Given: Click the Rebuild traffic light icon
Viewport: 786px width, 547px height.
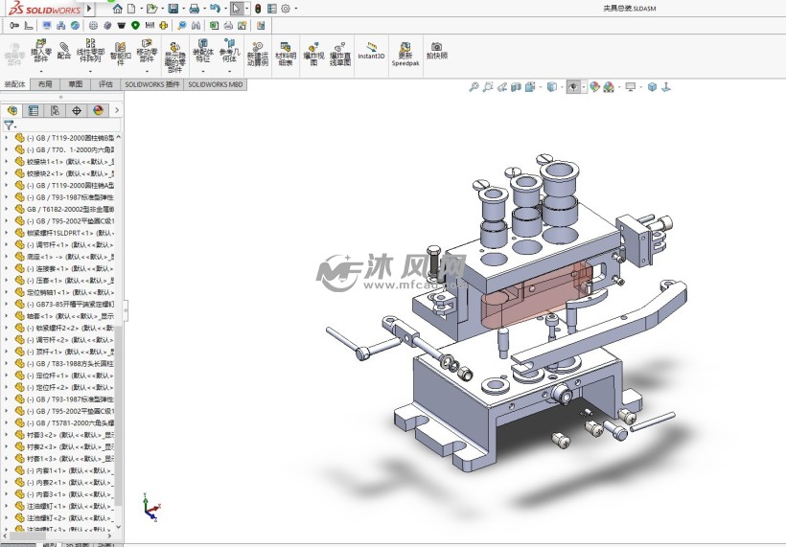Looking at the screenshot, I should pos(258,9).
